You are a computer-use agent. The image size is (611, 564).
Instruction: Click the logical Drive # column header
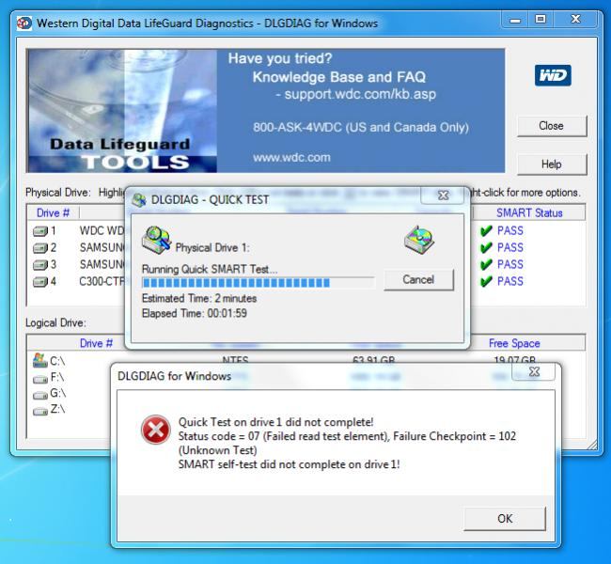pyautogui.click(x=96, y=343)
